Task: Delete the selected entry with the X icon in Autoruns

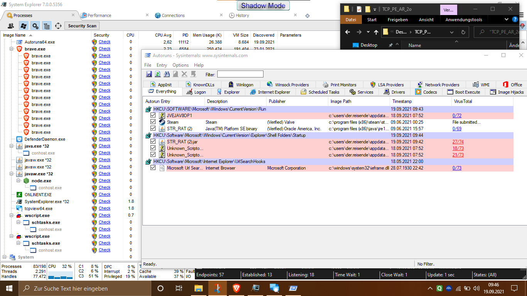Action: (x=184, y=74)
